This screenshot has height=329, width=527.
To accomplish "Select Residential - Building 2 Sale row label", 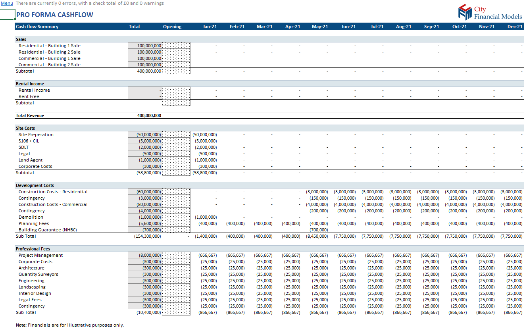I will [x=50, y=52].
